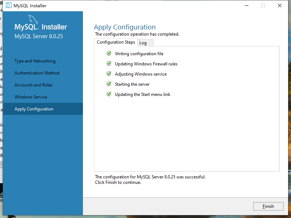This screenshot has width=291, height=218.
Task: Click the 'MySQL Server 8.0.25' sidebar label
Action: pyautogui.click(x=39, y=36)
